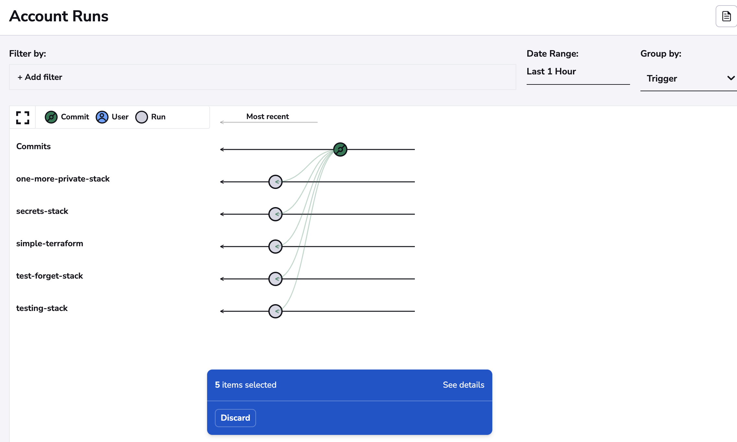The height and width of the screenshot is (442, 737).
Task: Select the run node on simple-terraform timeline
Action: [x=275, y=246]
